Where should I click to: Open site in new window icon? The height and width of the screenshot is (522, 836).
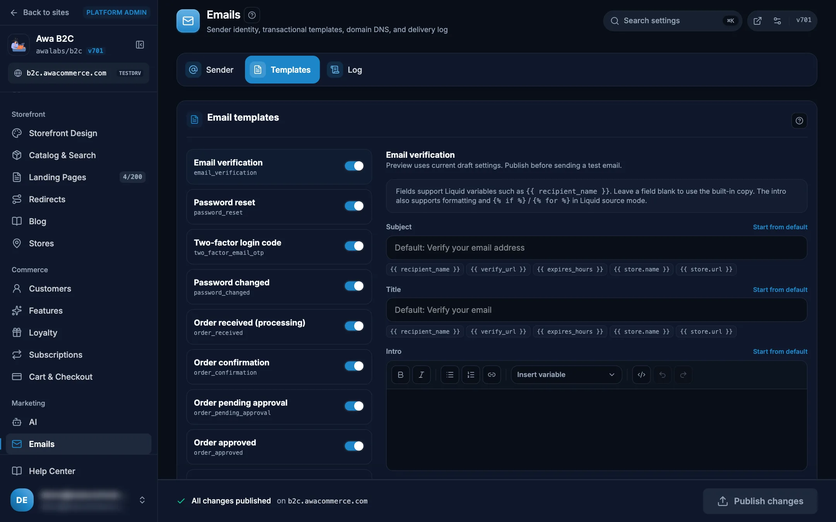[x=757, y=20]
